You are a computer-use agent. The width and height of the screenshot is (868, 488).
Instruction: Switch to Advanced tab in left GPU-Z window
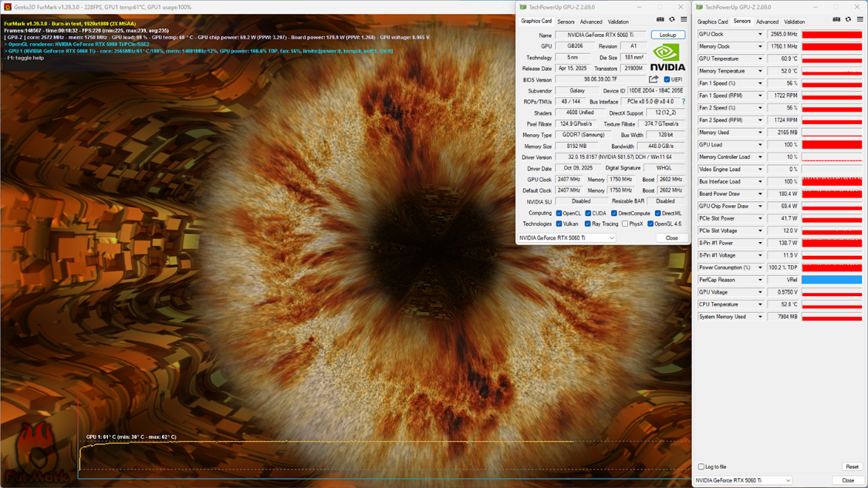(591, 22)
